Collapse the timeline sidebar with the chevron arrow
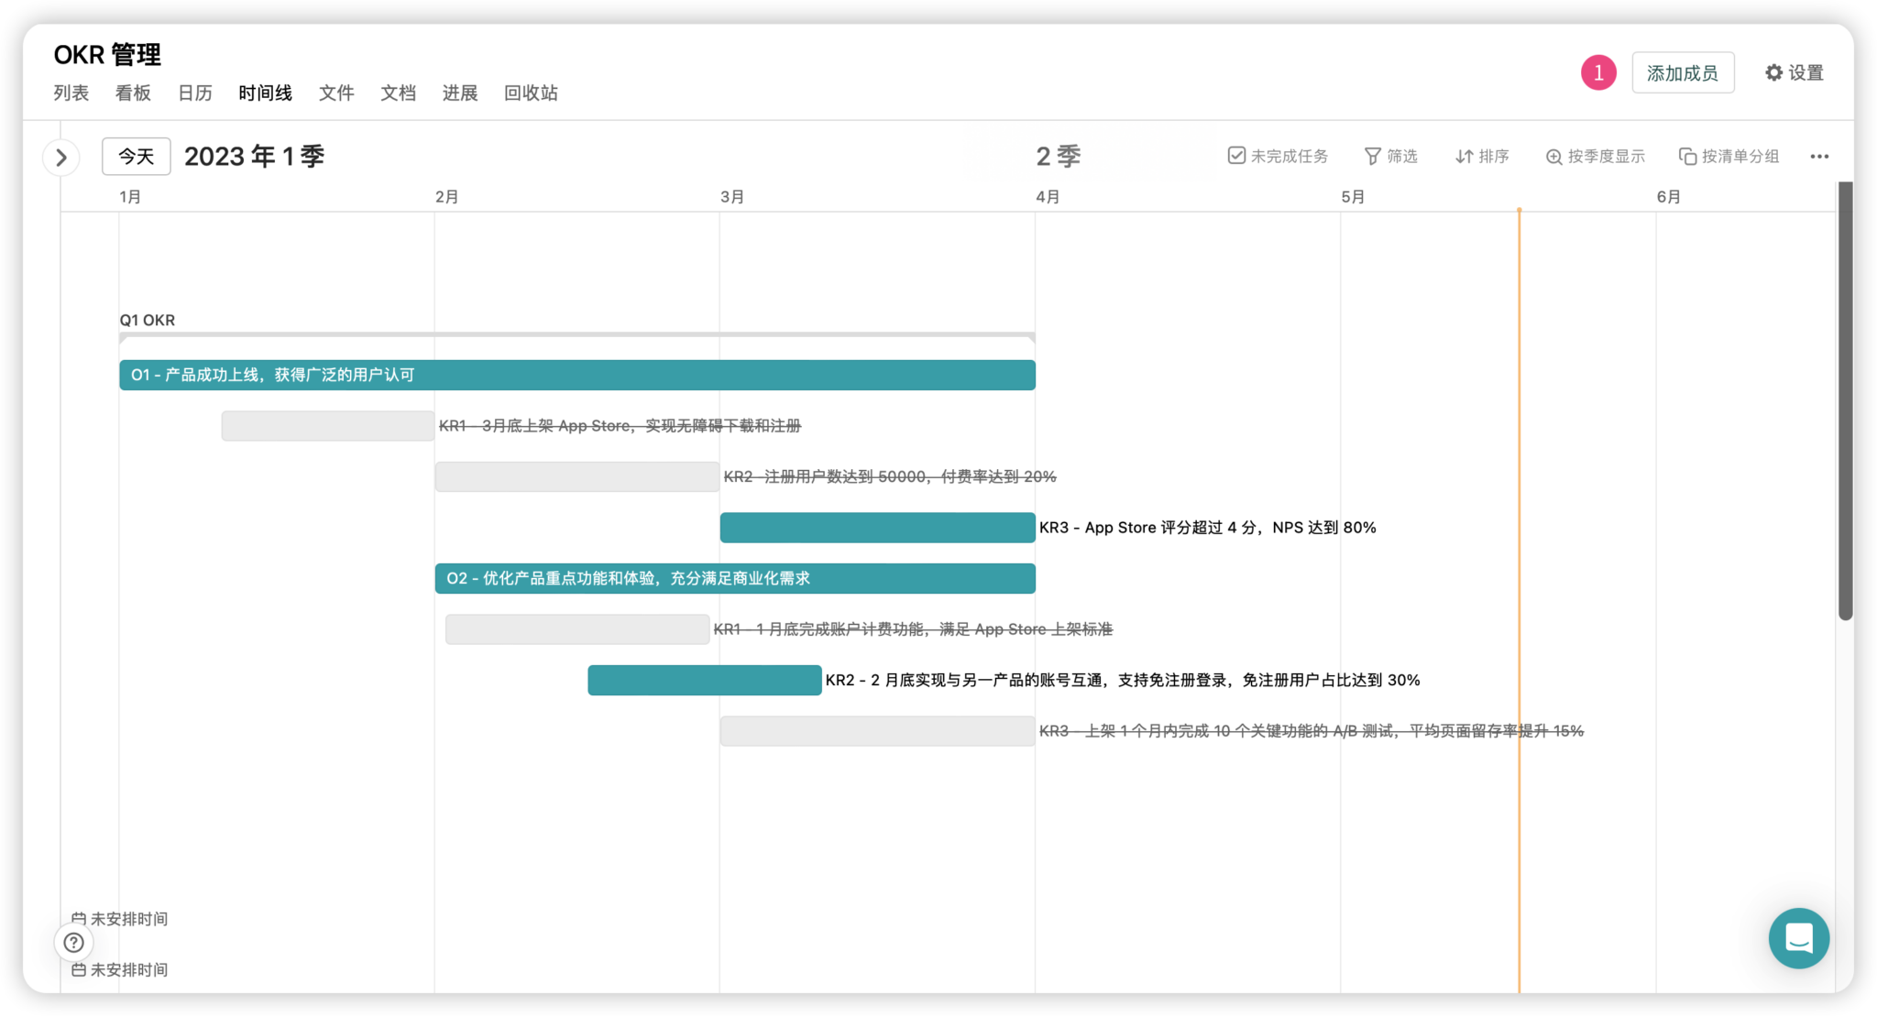The width and height of the screenshot is (1877, 1016). pos(61,157)
